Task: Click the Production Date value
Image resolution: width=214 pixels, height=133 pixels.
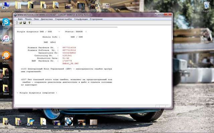Action: (x=66, y=58)
